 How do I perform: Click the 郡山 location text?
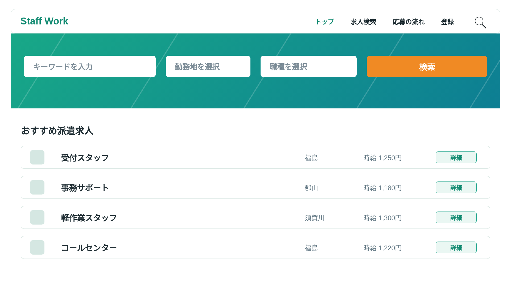[311, 188]
